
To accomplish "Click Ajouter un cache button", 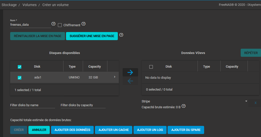I will 114,130.
